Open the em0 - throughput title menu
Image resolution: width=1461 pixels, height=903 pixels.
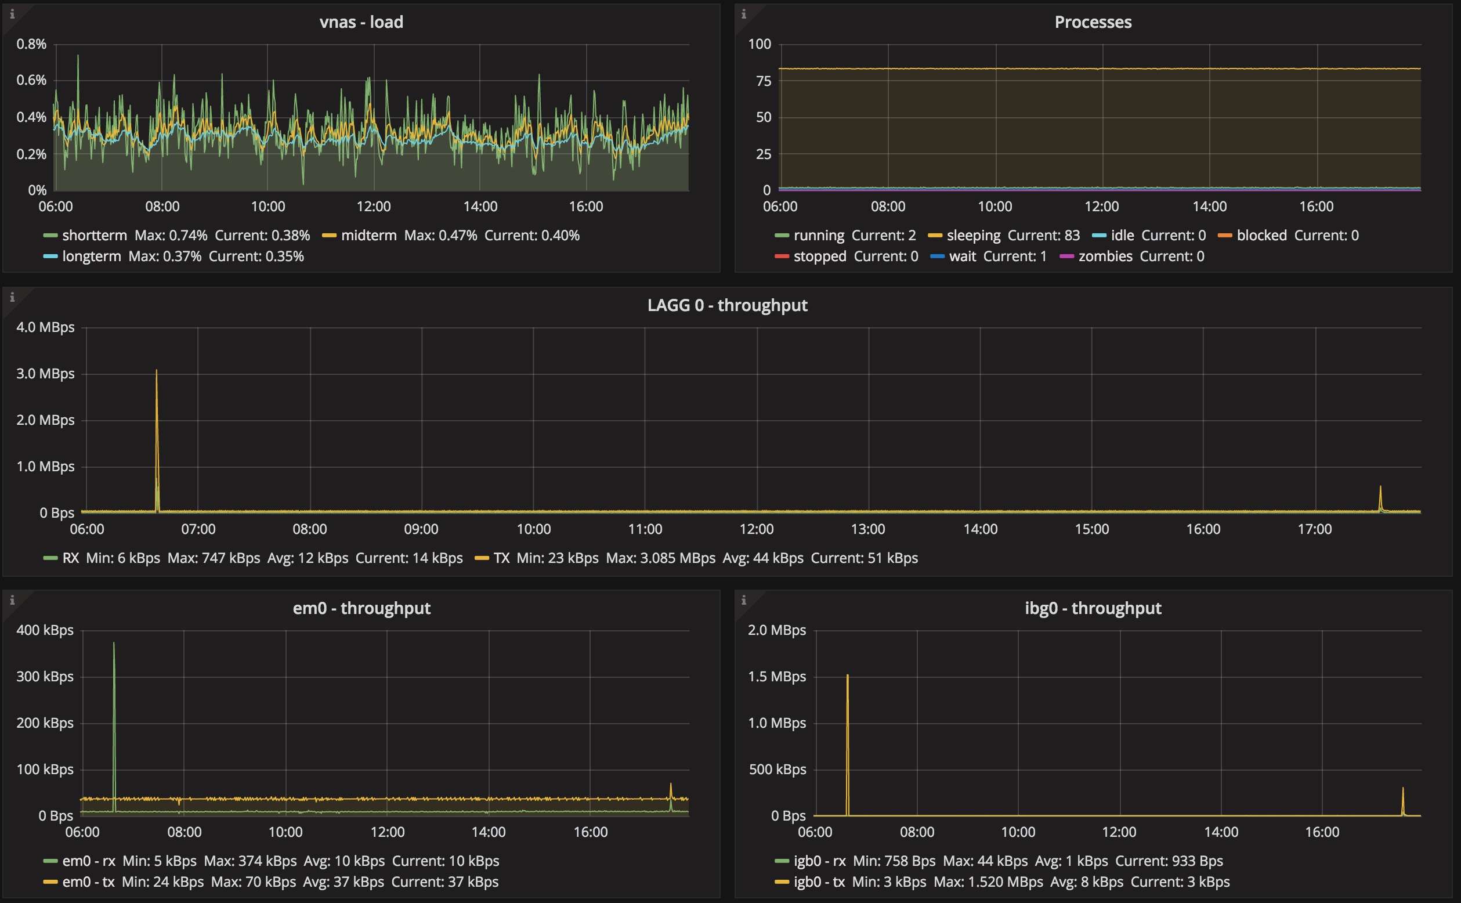pos(361,608)
